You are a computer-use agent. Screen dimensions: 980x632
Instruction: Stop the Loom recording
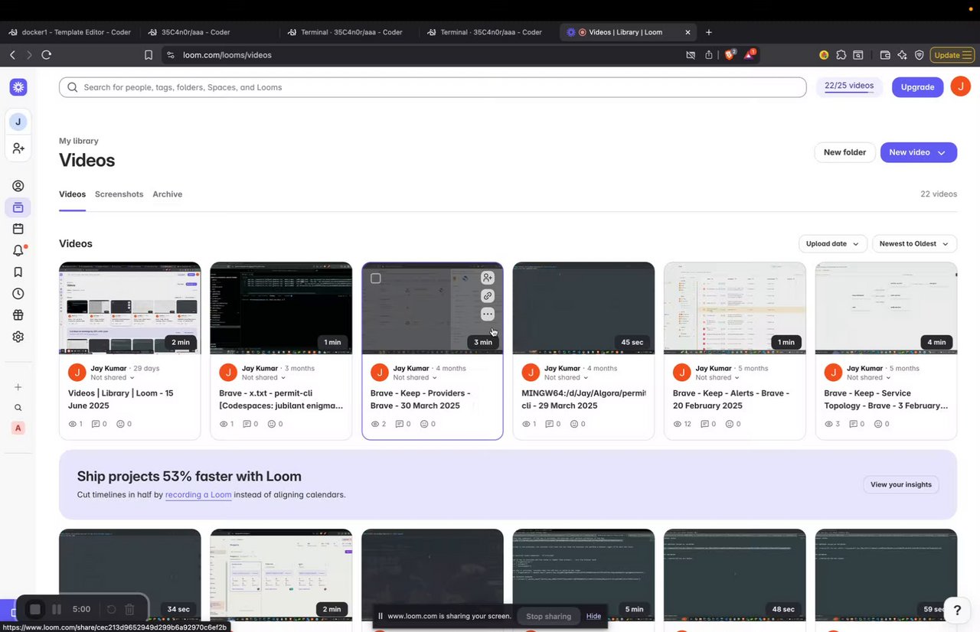(x=34, y=610)
